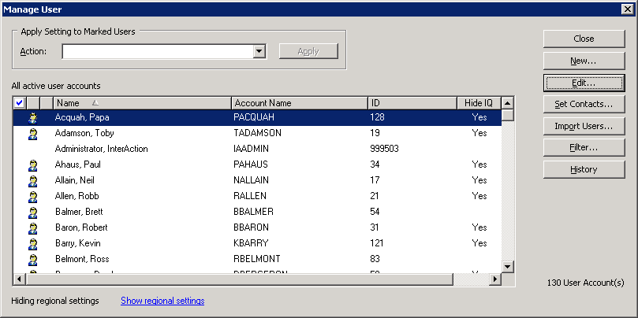The height and width of the screenshot is (318, 638).
Task: Open the Action dropdown list
Action: [x=259, y=51]
